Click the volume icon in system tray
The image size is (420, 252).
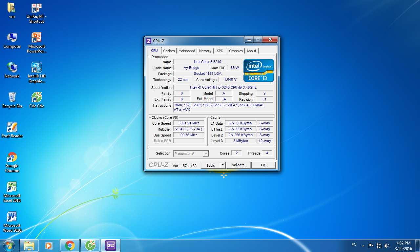[387, 245]
